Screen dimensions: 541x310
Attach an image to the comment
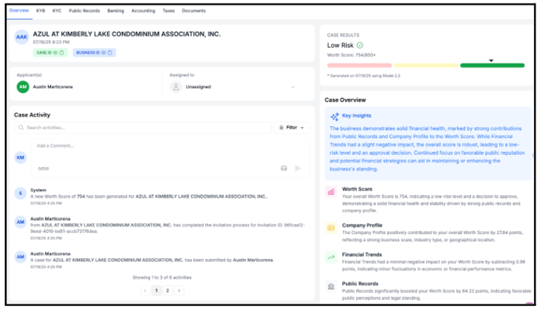coord(284,168)
